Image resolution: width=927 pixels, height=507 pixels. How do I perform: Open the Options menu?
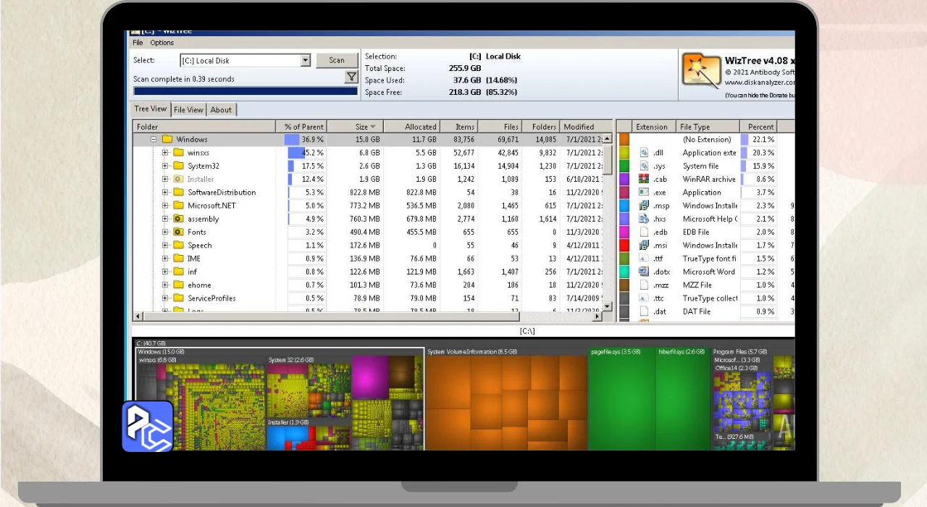[x=162, y=43]
